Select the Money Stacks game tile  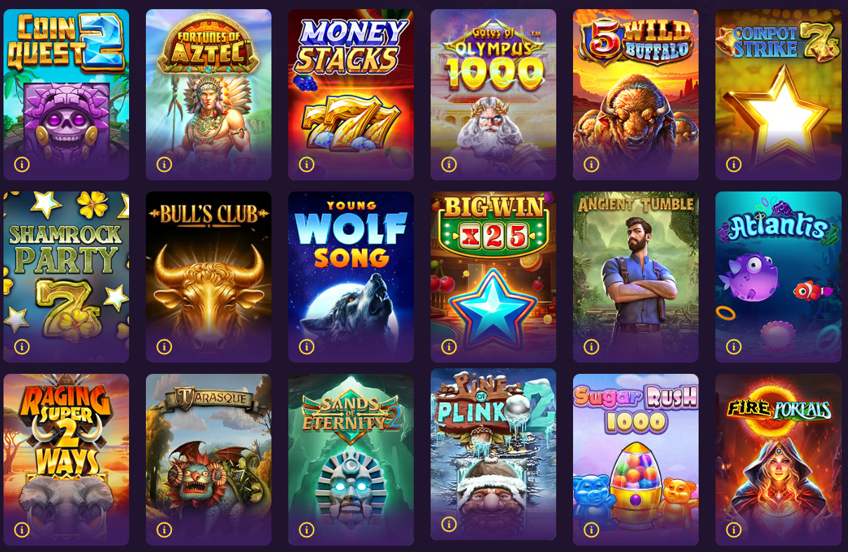[351, 95]
